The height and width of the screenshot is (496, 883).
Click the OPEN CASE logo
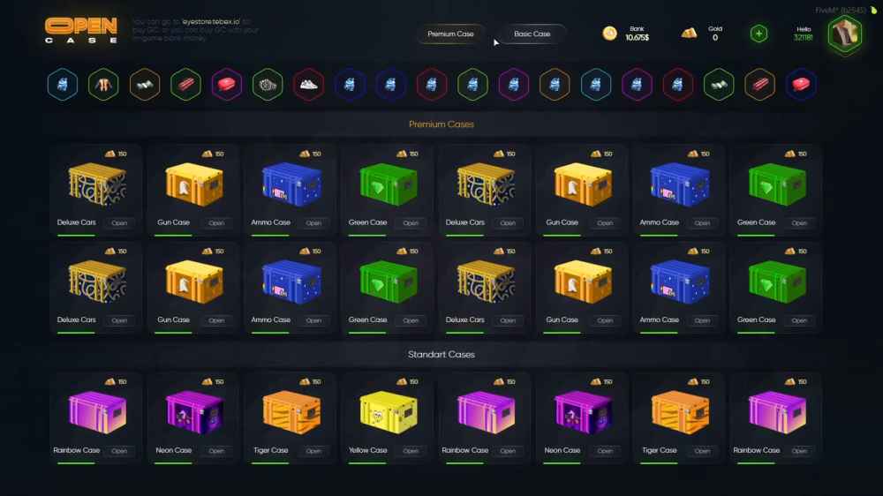click(81, 30)
